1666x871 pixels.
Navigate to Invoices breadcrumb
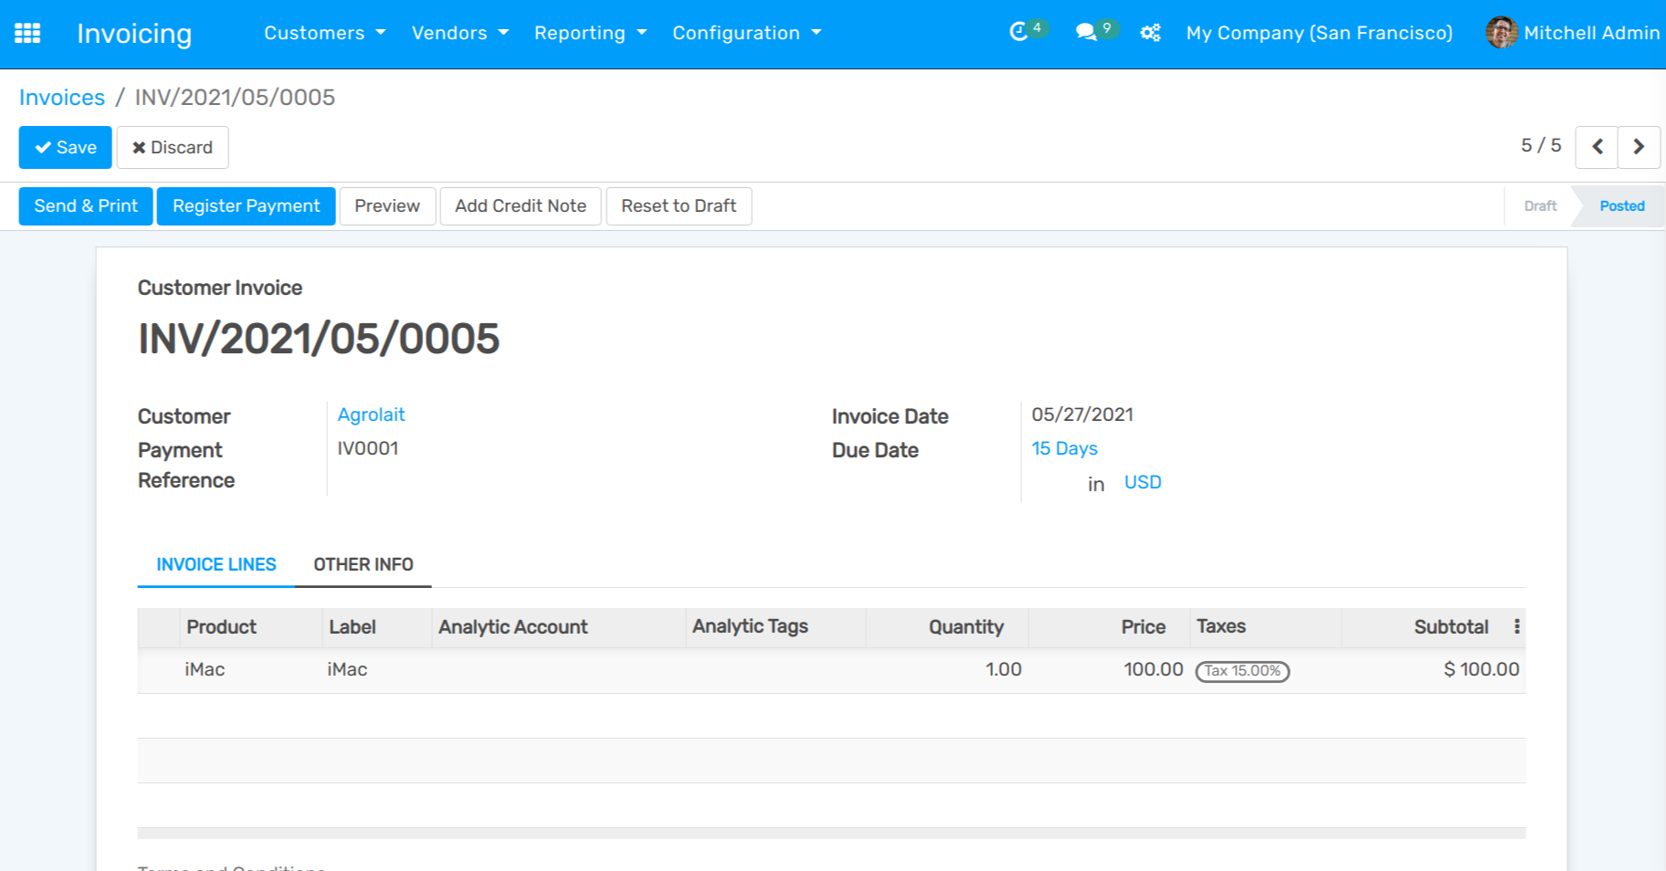(x=62, y=98)
